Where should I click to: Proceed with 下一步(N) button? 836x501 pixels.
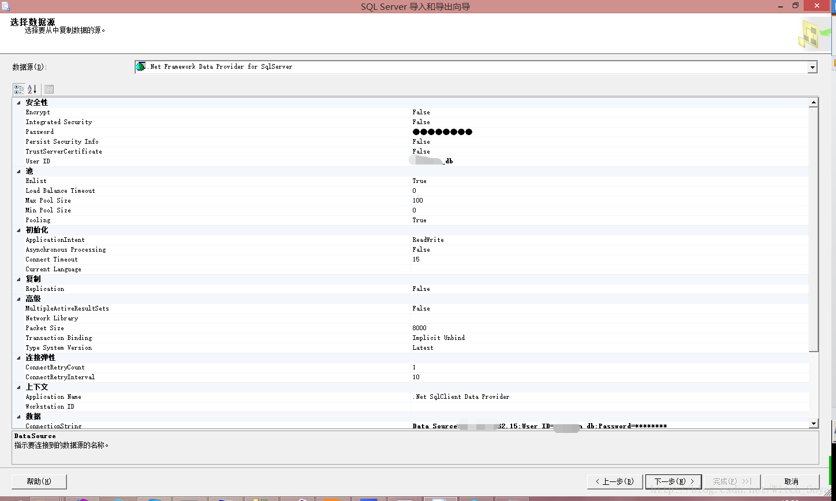[x=673, y=481]
